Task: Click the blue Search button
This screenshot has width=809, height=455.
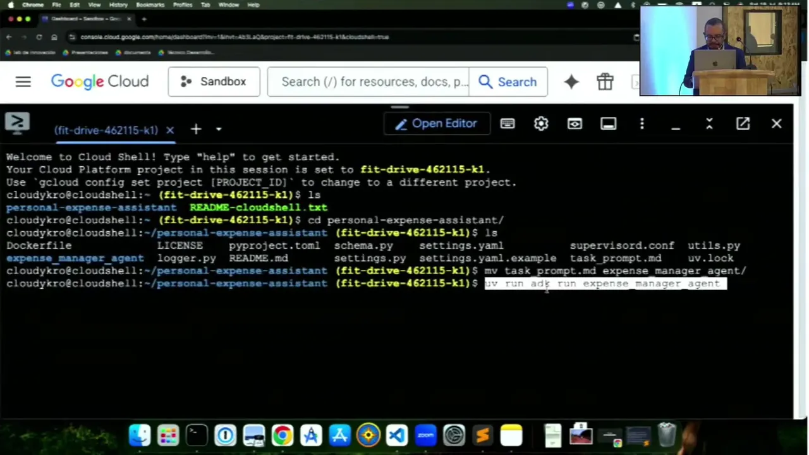Action: 508,82
